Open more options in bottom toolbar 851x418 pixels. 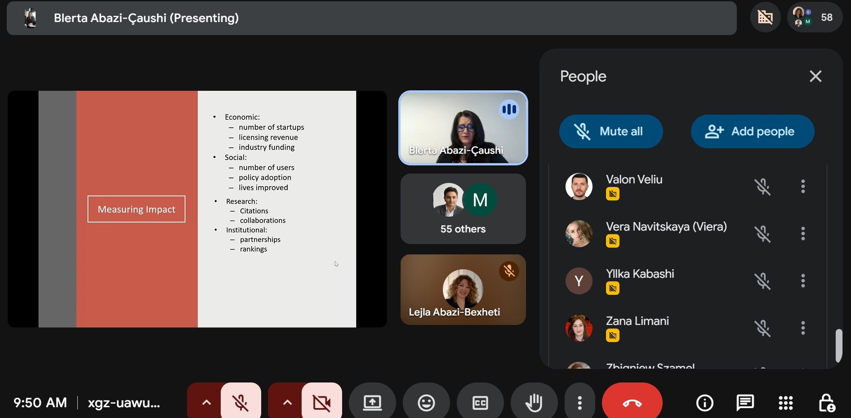tap(579, 403)
